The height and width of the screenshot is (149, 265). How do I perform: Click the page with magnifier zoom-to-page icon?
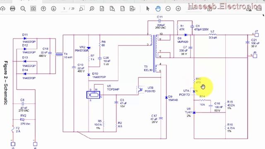click(112, 8)
